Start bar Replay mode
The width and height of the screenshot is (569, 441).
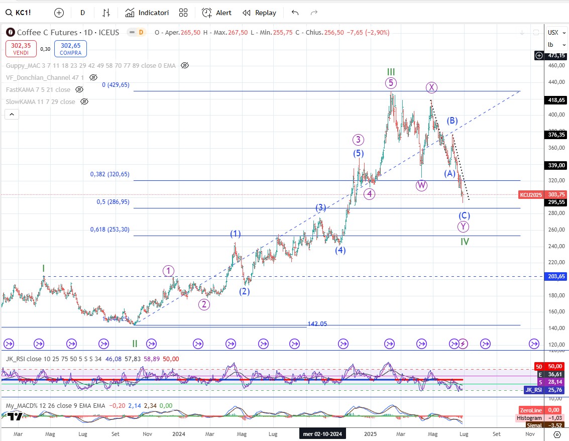pos(259,13)
